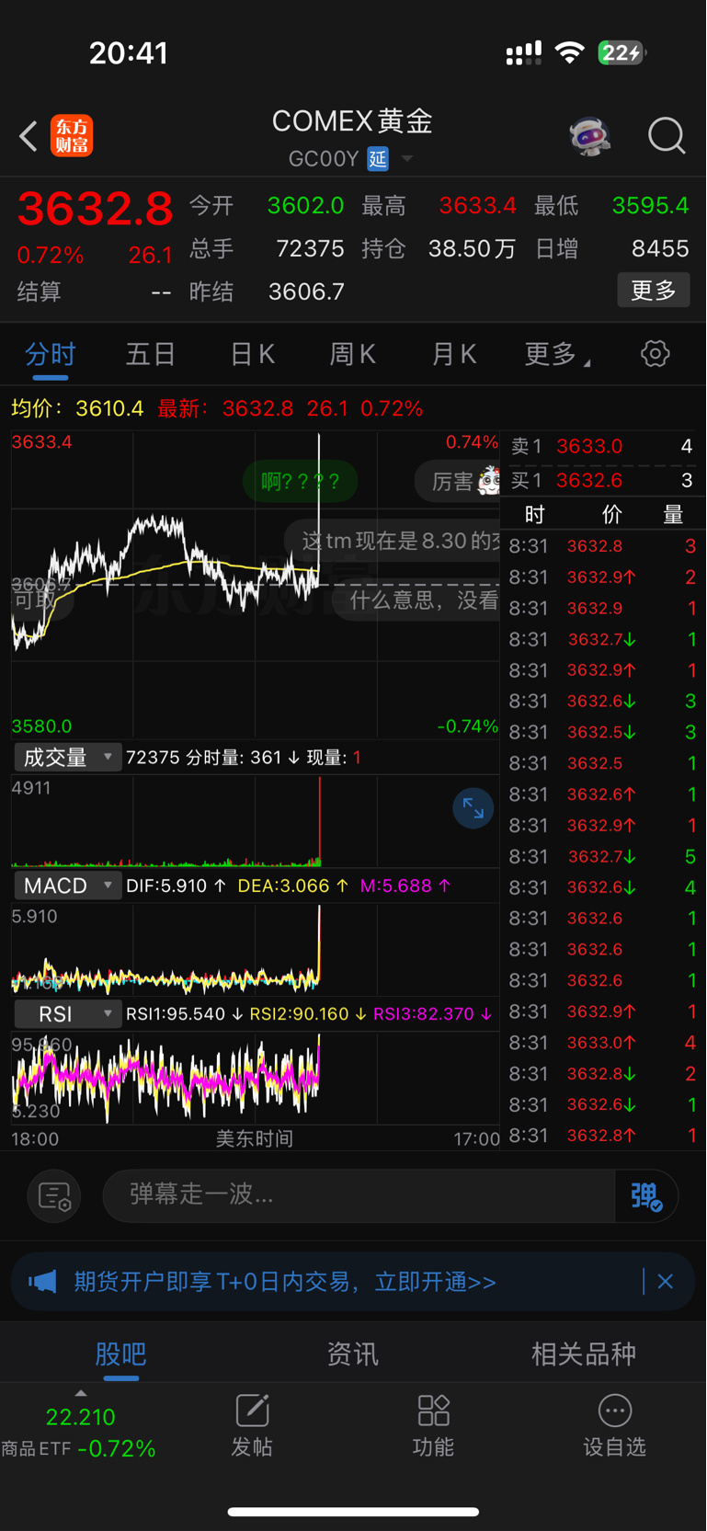The image size is (707, 1531).
Task: Tap the battery indicator in status bar
Action: pos(622,52)
